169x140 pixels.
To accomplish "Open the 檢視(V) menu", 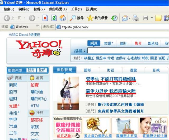I will [39, 9].
